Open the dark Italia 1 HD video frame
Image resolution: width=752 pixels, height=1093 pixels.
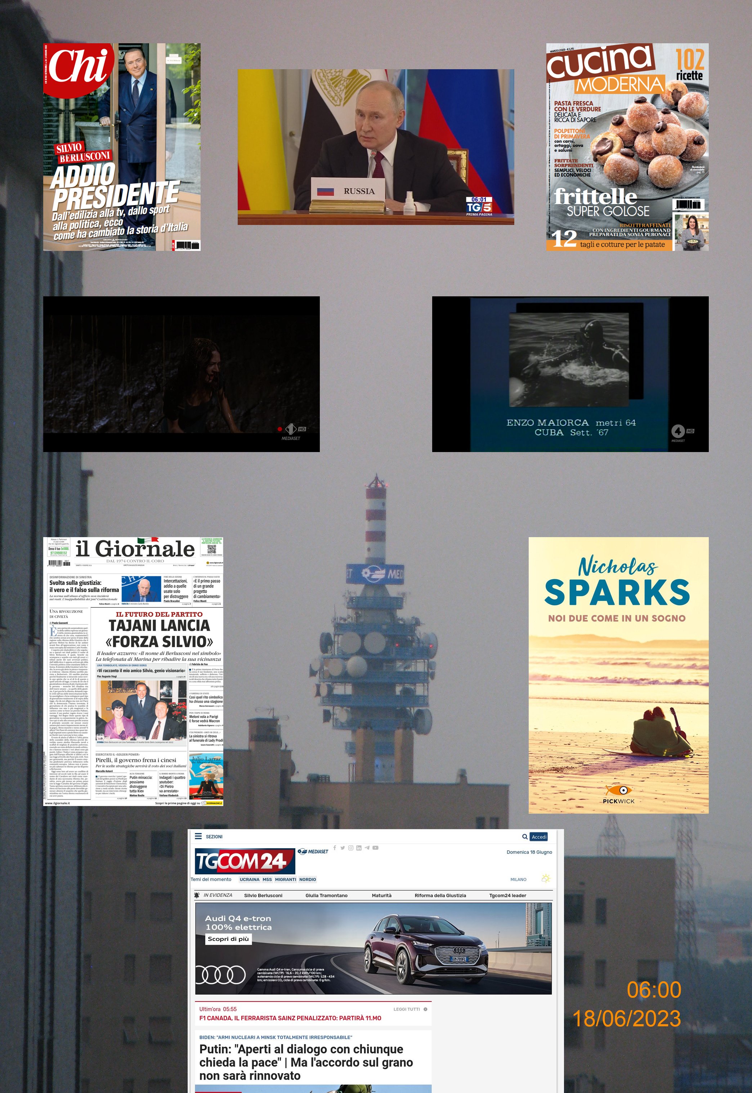point(182,374)
